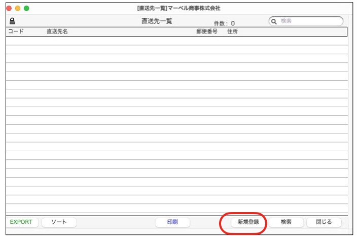Click the 閉じる button

324,222
